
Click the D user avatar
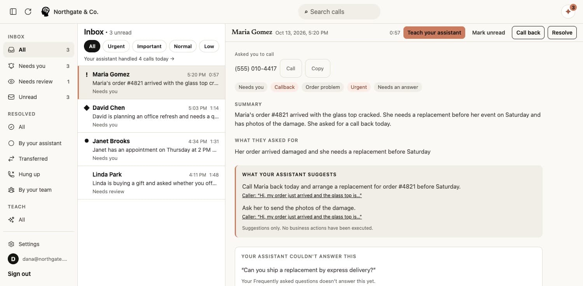[13, 259]
